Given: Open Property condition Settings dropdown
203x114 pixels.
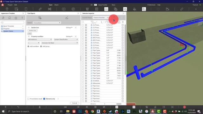Looking at the screenshot, I should (69, 36).
